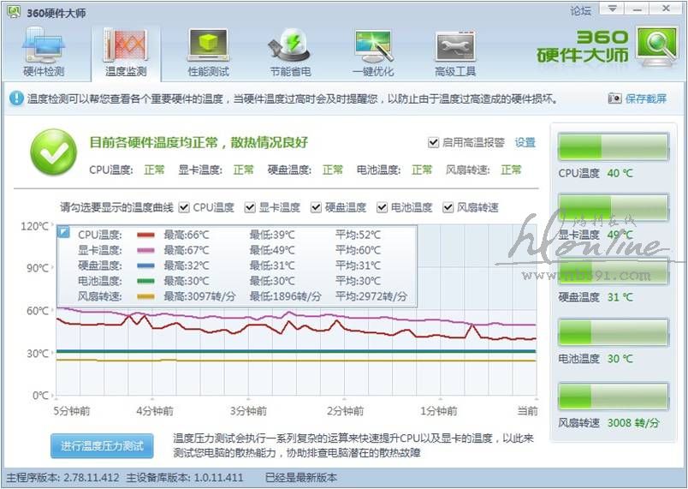Image resolution: width=688 pixels, height=489 pixels.
Task: Open the 设置 settings link
Action: [x=525, y=143]
